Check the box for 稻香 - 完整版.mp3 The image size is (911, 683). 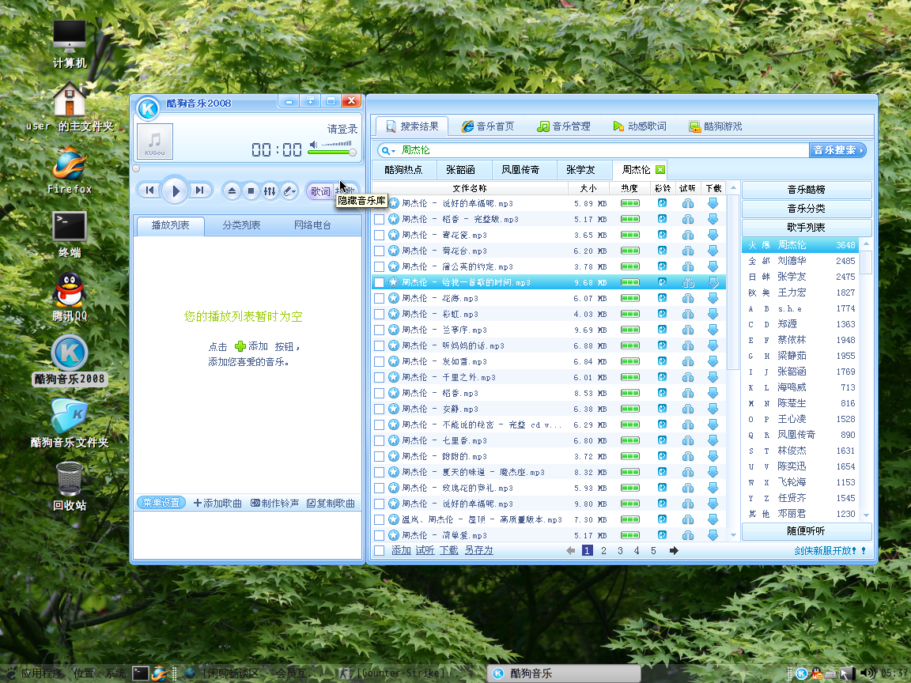pos(380,219)
